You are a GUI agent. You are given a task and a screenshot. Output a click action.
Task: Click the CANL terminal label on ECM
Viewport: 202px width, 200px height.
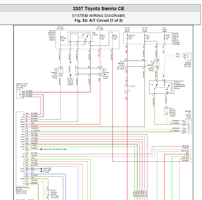click(22, 171)
